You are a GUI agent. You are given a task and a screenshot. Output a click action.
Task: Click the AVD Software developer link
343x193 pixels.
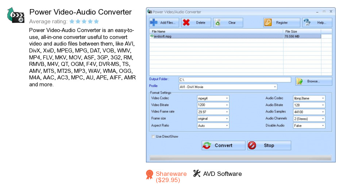click(x=222, y=174)
